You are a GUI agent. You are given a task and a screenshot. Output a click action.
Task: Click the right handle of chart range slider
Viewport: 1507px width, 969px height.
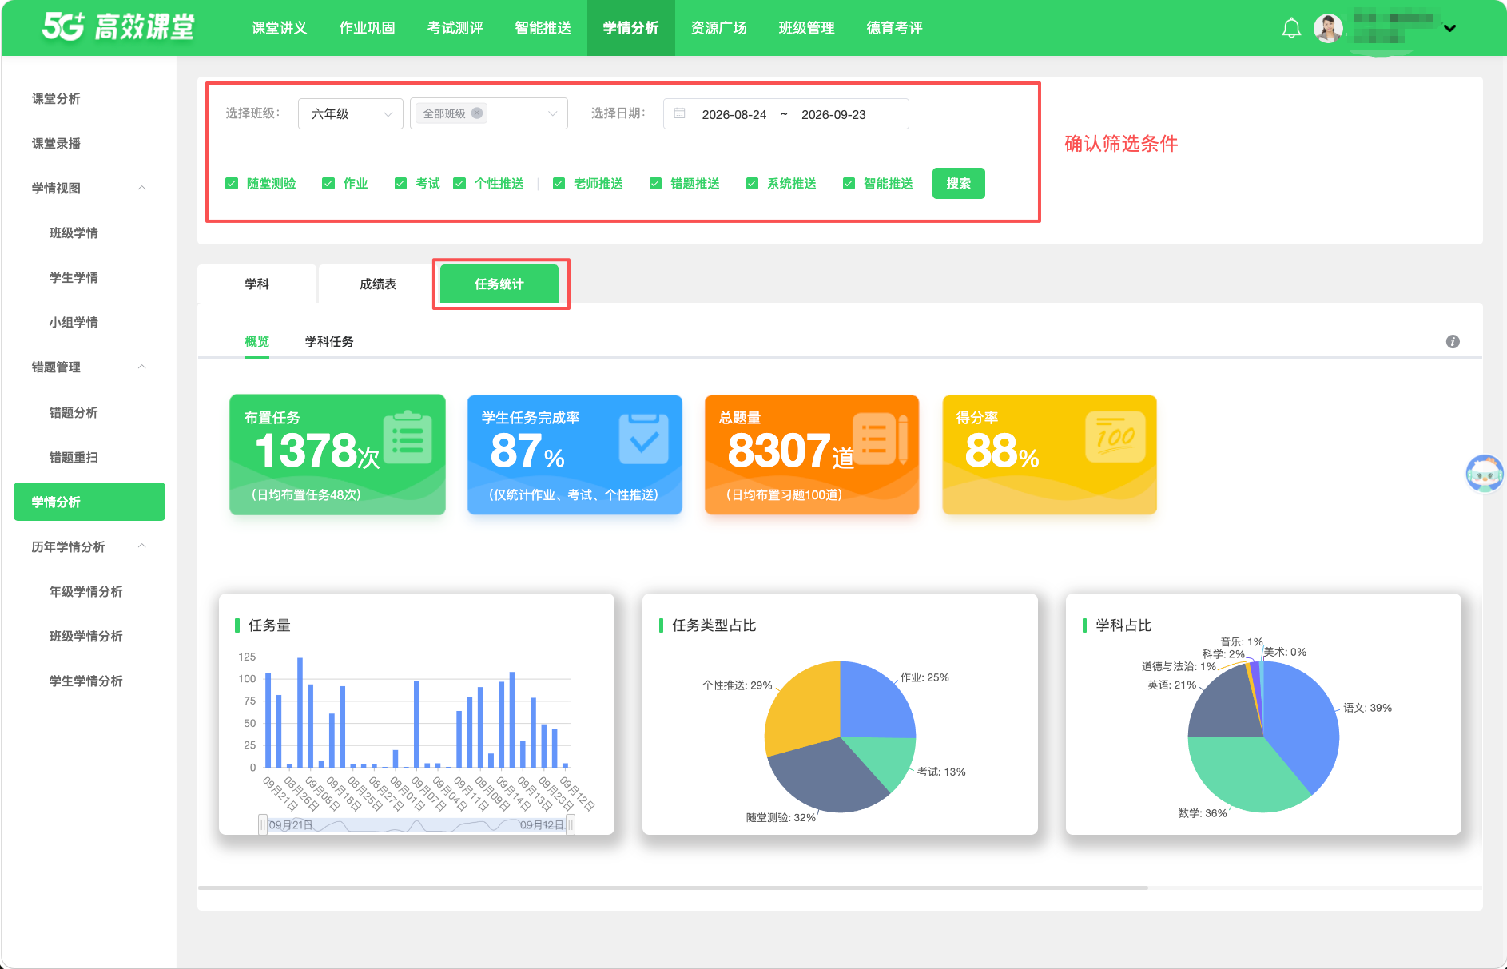571,824
